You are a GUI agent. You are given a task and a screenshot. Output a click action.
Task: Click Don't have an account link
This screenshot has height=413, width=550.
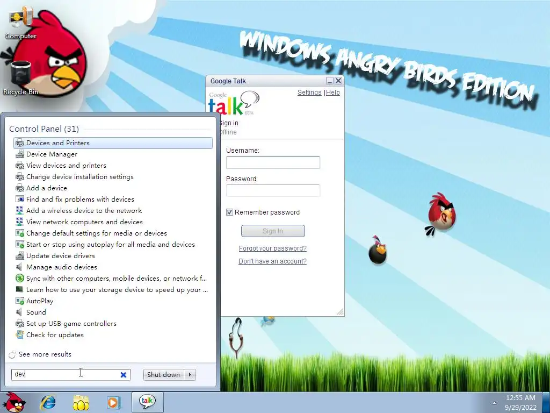(x=272, y=261)
